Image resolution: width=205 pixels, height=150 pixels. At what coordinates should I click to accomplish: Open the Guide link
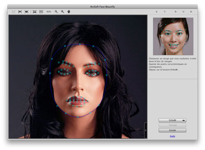point(172,136)
